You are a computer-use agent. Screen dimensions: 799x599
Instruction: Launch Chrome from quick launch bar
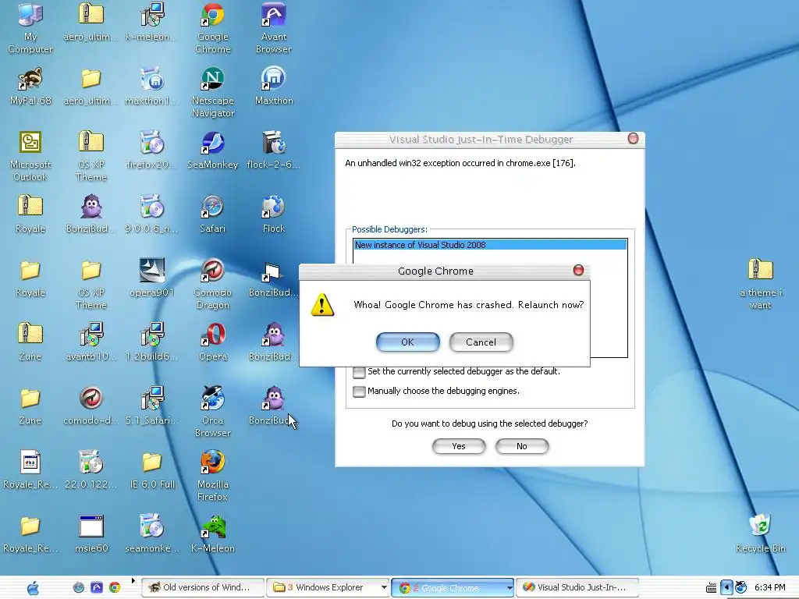(x=115, y=587)
